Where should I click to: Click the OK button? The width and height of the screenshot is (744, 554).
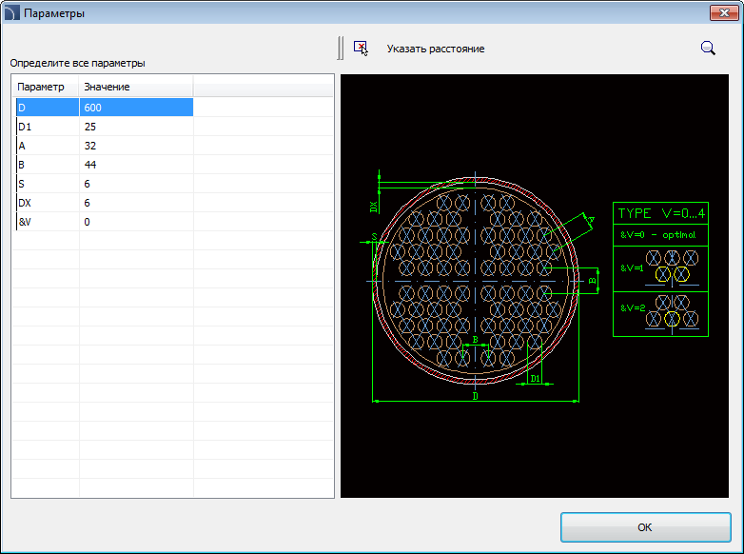click(x=645, y=527)
